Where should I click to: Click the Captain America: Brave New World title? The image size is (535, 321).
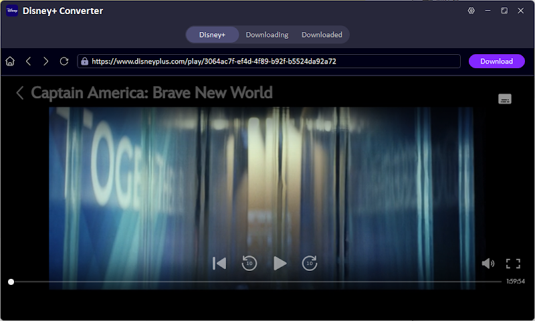click(x=152, y=93)
